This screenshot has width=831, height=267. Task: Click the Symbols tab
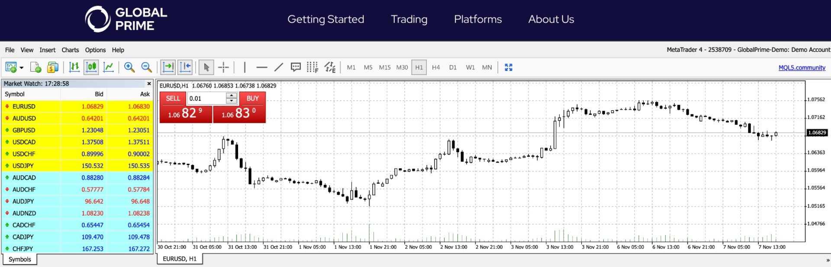pyautogui.click(x=20, y=259)
